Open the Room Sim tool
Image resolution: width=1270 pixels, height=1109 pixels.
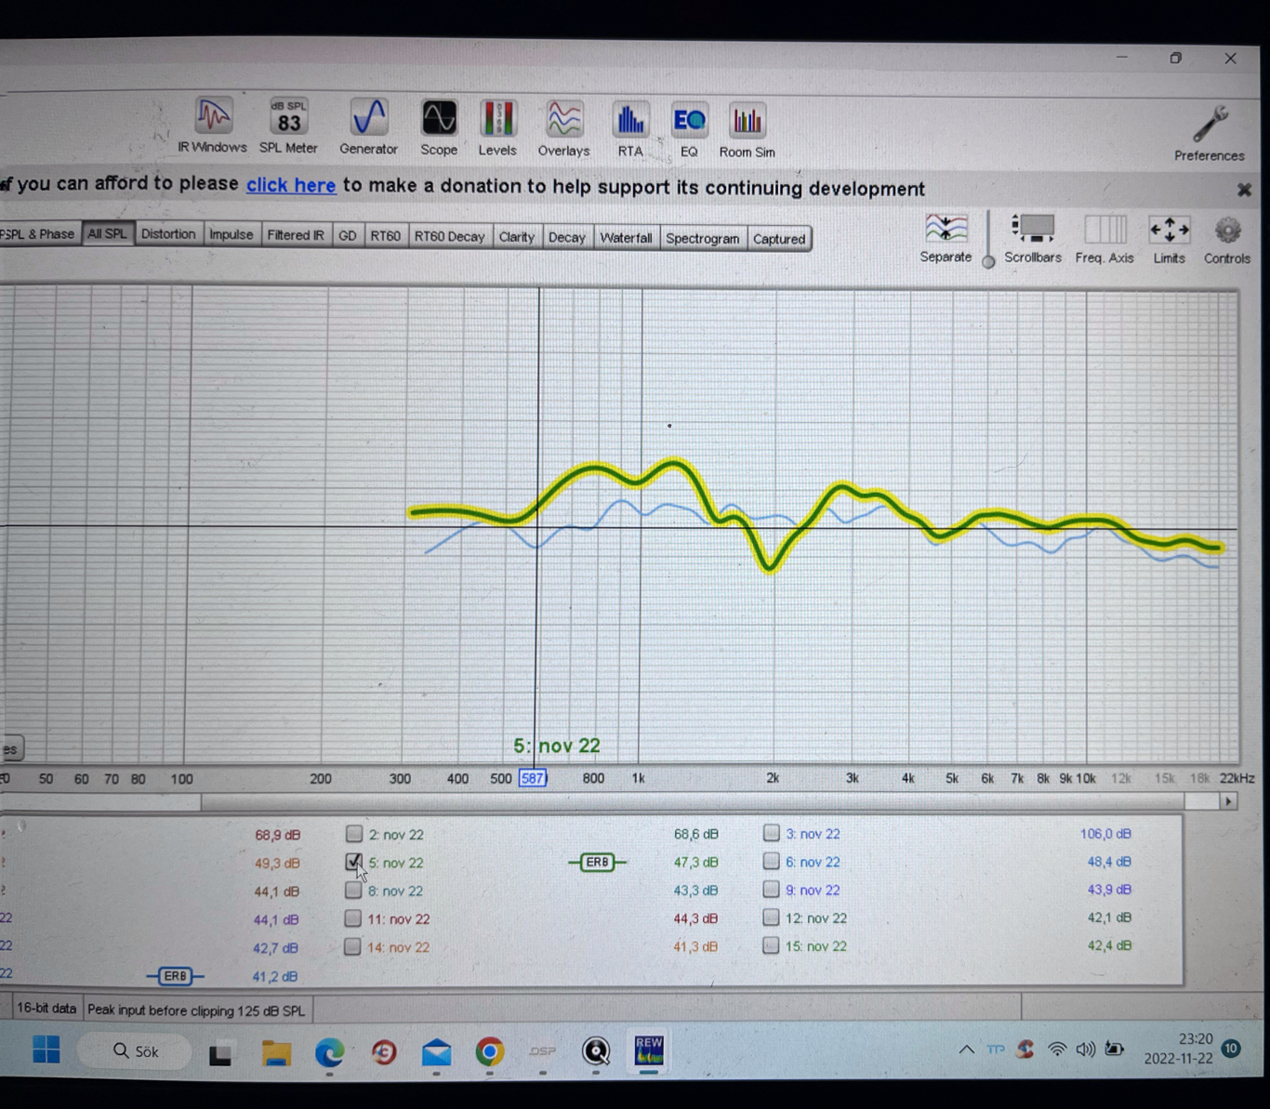(x=747, y=131)
